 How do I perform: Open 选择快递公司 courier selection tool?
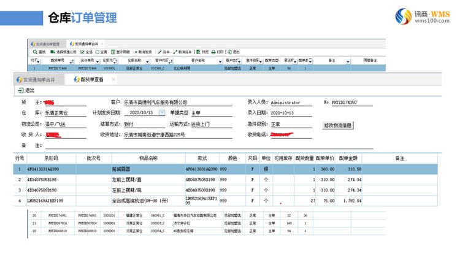63,52
